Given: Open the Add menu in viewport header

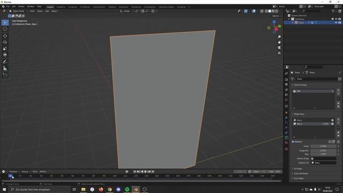Looking at the screenshot, I should pos(47,11).
